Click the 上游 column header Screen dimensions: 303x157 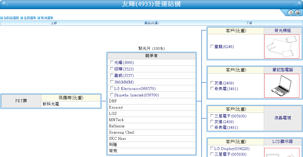54,23
